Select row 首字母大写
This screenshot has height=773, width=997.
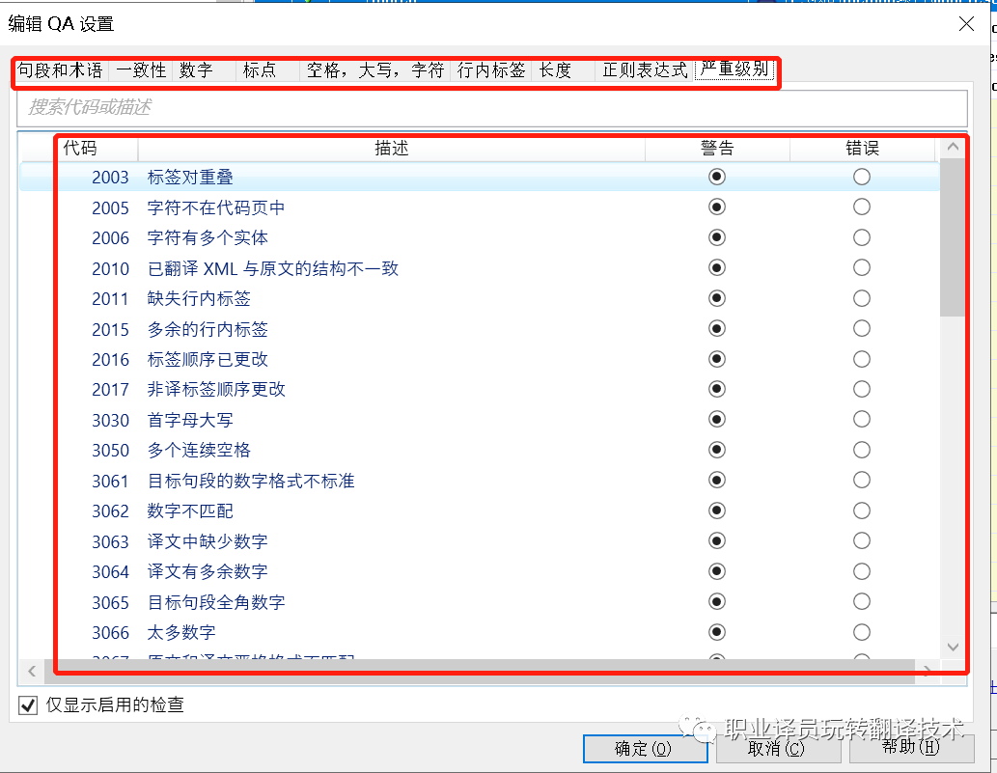click(x=190, y=420)
